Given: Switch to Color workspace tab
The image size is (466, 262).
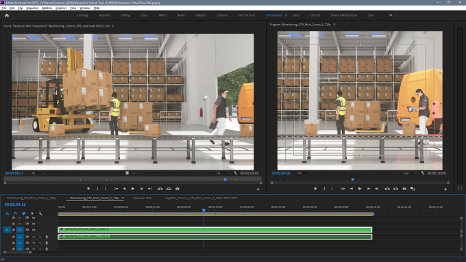Looking at the screenshot, I should tap(144, 15).
